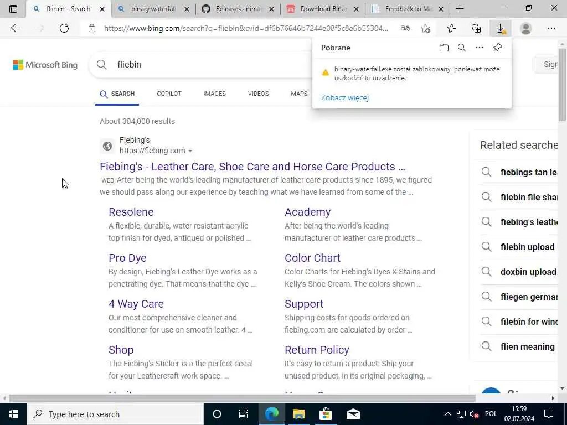
Task: Expand the fiebing.com URL dropdown arrow
Action: pos(190,151)
